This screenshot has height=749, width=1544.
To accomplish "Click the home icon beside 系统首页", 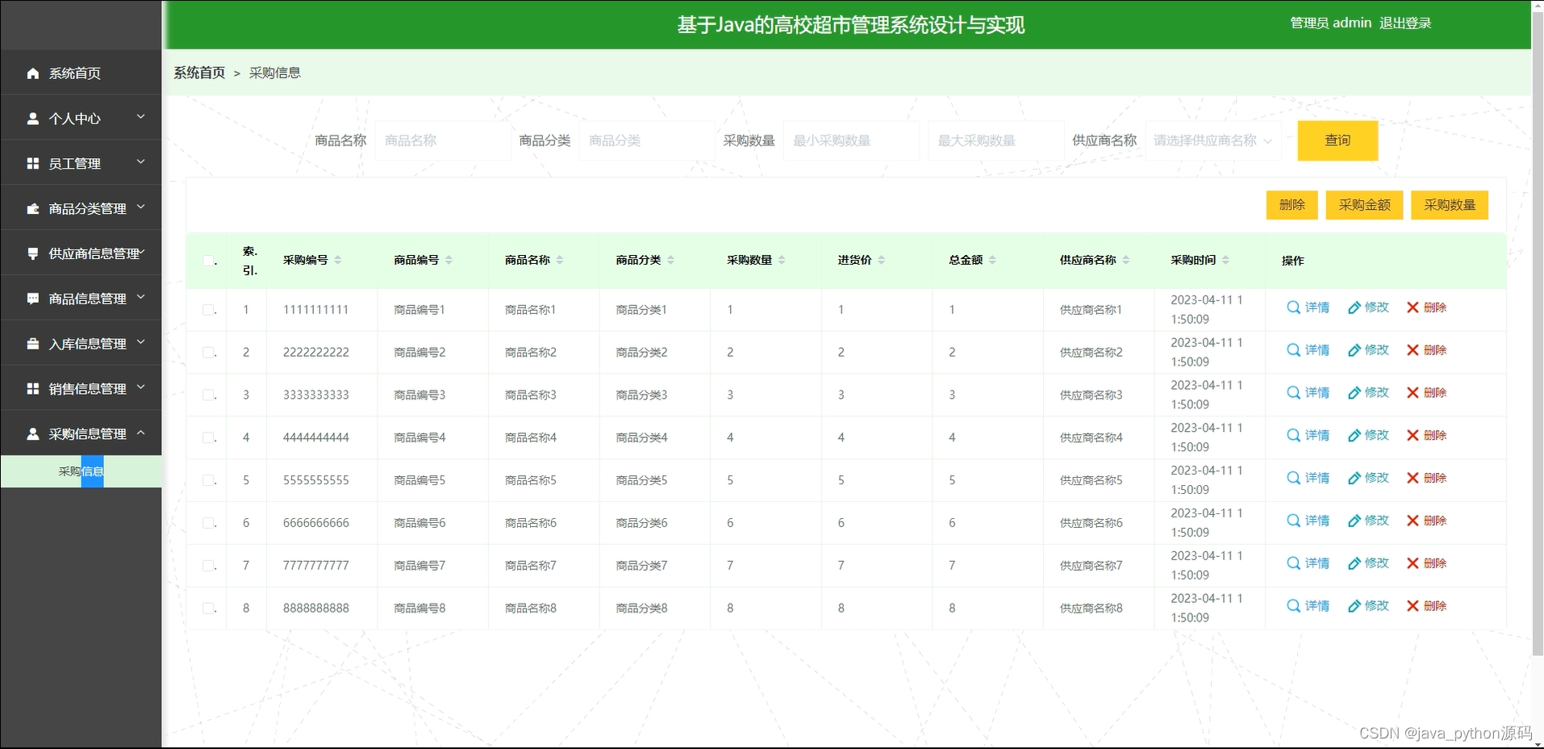I will [33, 73].
